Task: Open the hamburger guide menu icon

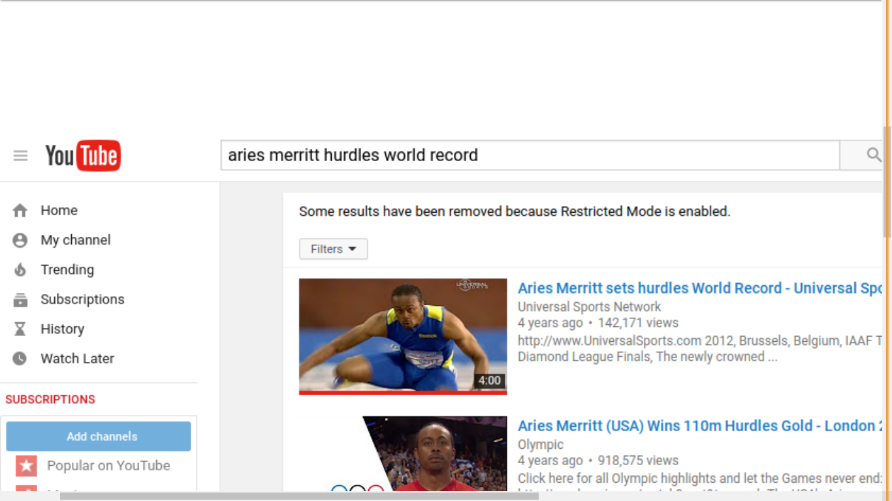Action: [20, 155]
